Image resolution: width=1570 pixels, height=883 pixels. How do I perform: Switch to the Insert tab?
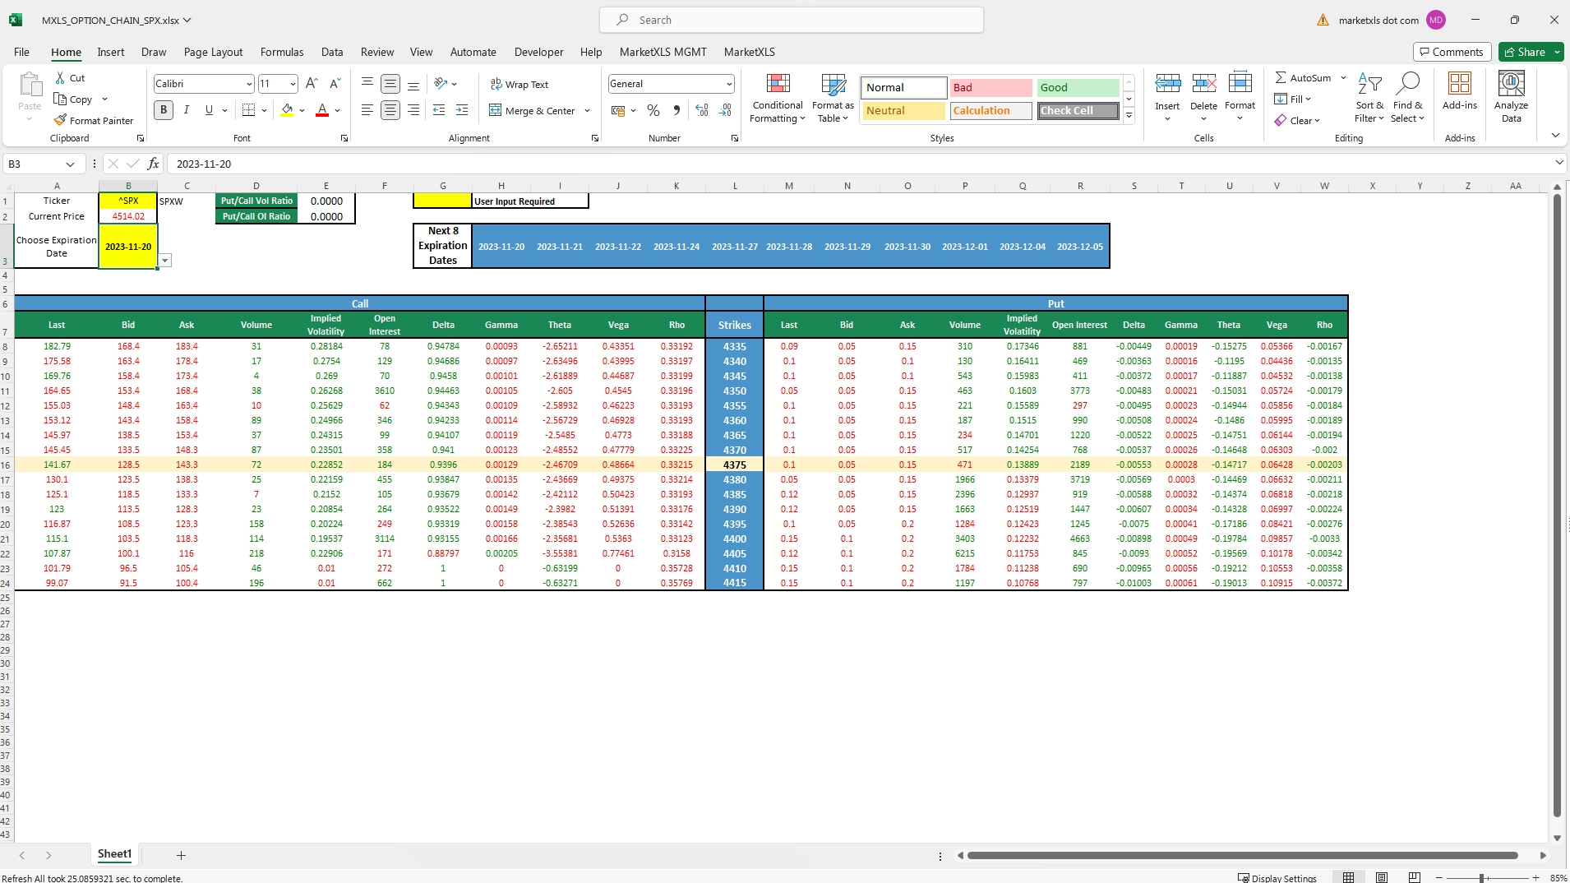click(x=111, y=52)
